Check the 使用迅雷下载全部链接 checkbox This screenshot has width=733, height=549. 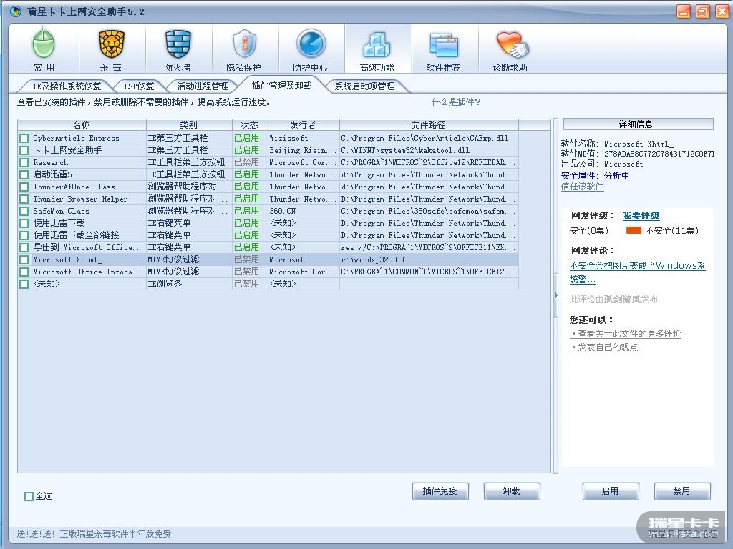24,235
